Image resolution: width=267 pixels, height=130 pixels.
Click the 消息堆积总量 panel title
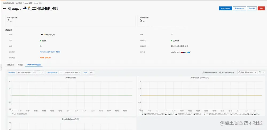click(x=70, y=78)
